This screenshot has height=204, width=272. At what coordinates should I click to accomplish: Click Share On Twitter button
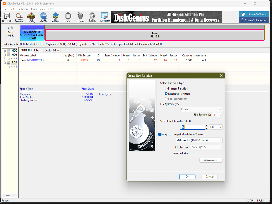[254, 14]
